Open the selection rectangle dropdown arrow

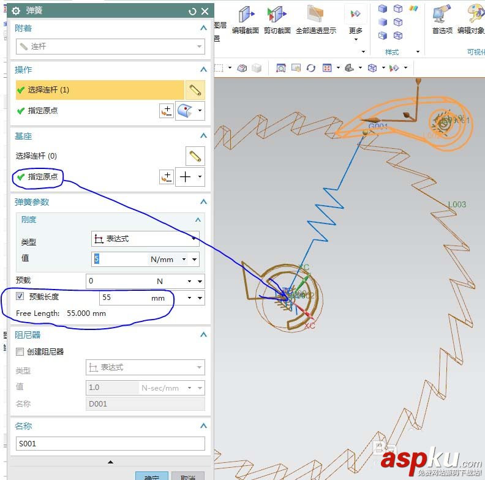(230, 68)
